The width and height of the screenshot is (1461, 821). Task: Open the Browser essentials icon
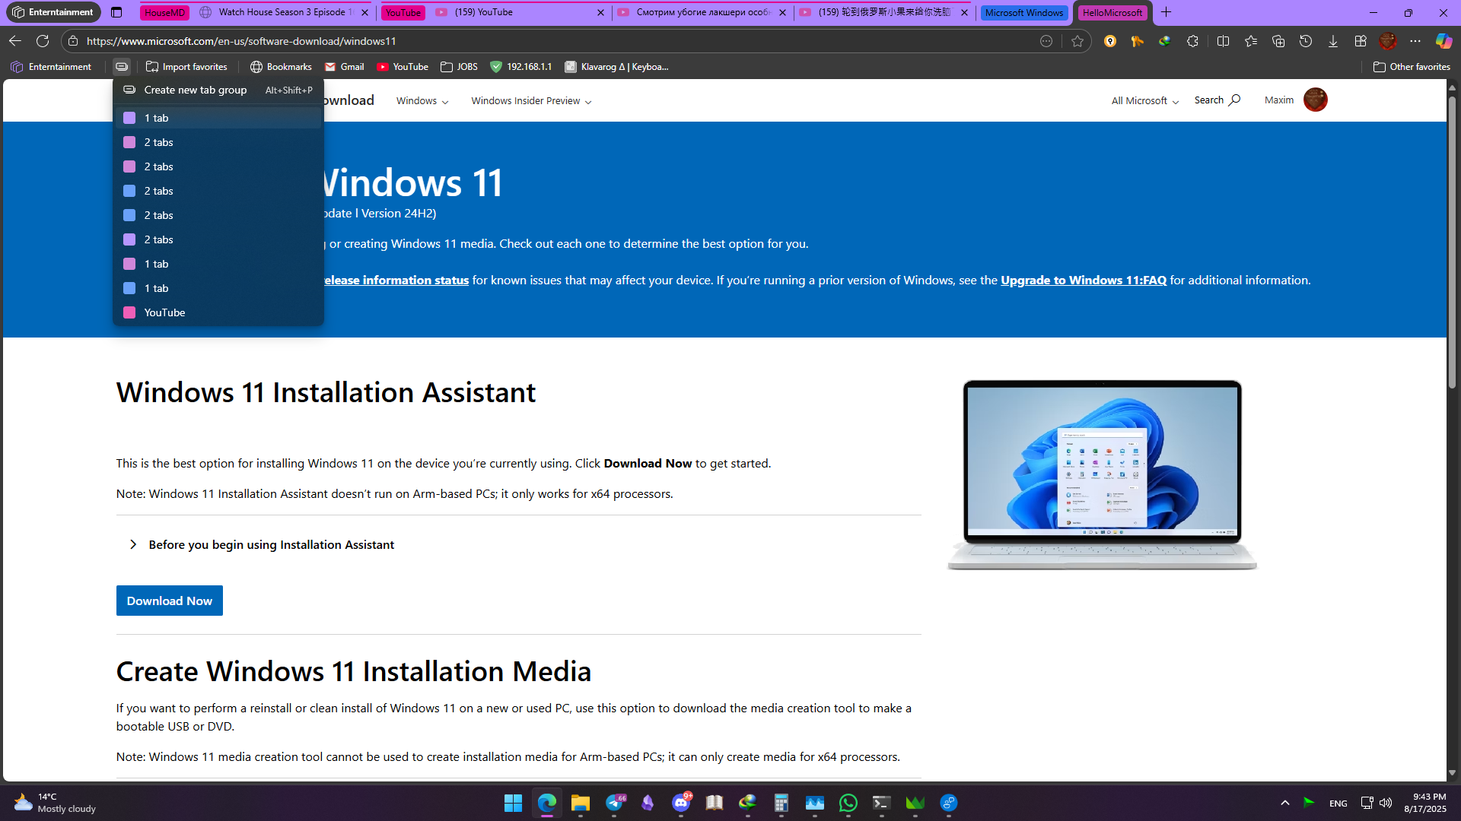click(x=1361, y=41)
